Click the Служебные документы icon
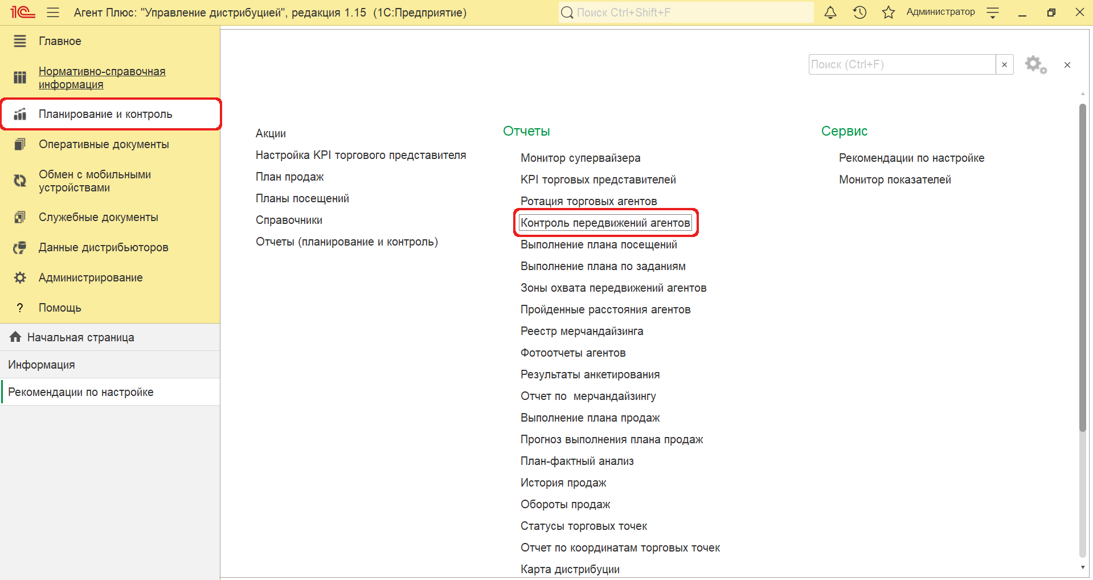 [x=20, y=217]
